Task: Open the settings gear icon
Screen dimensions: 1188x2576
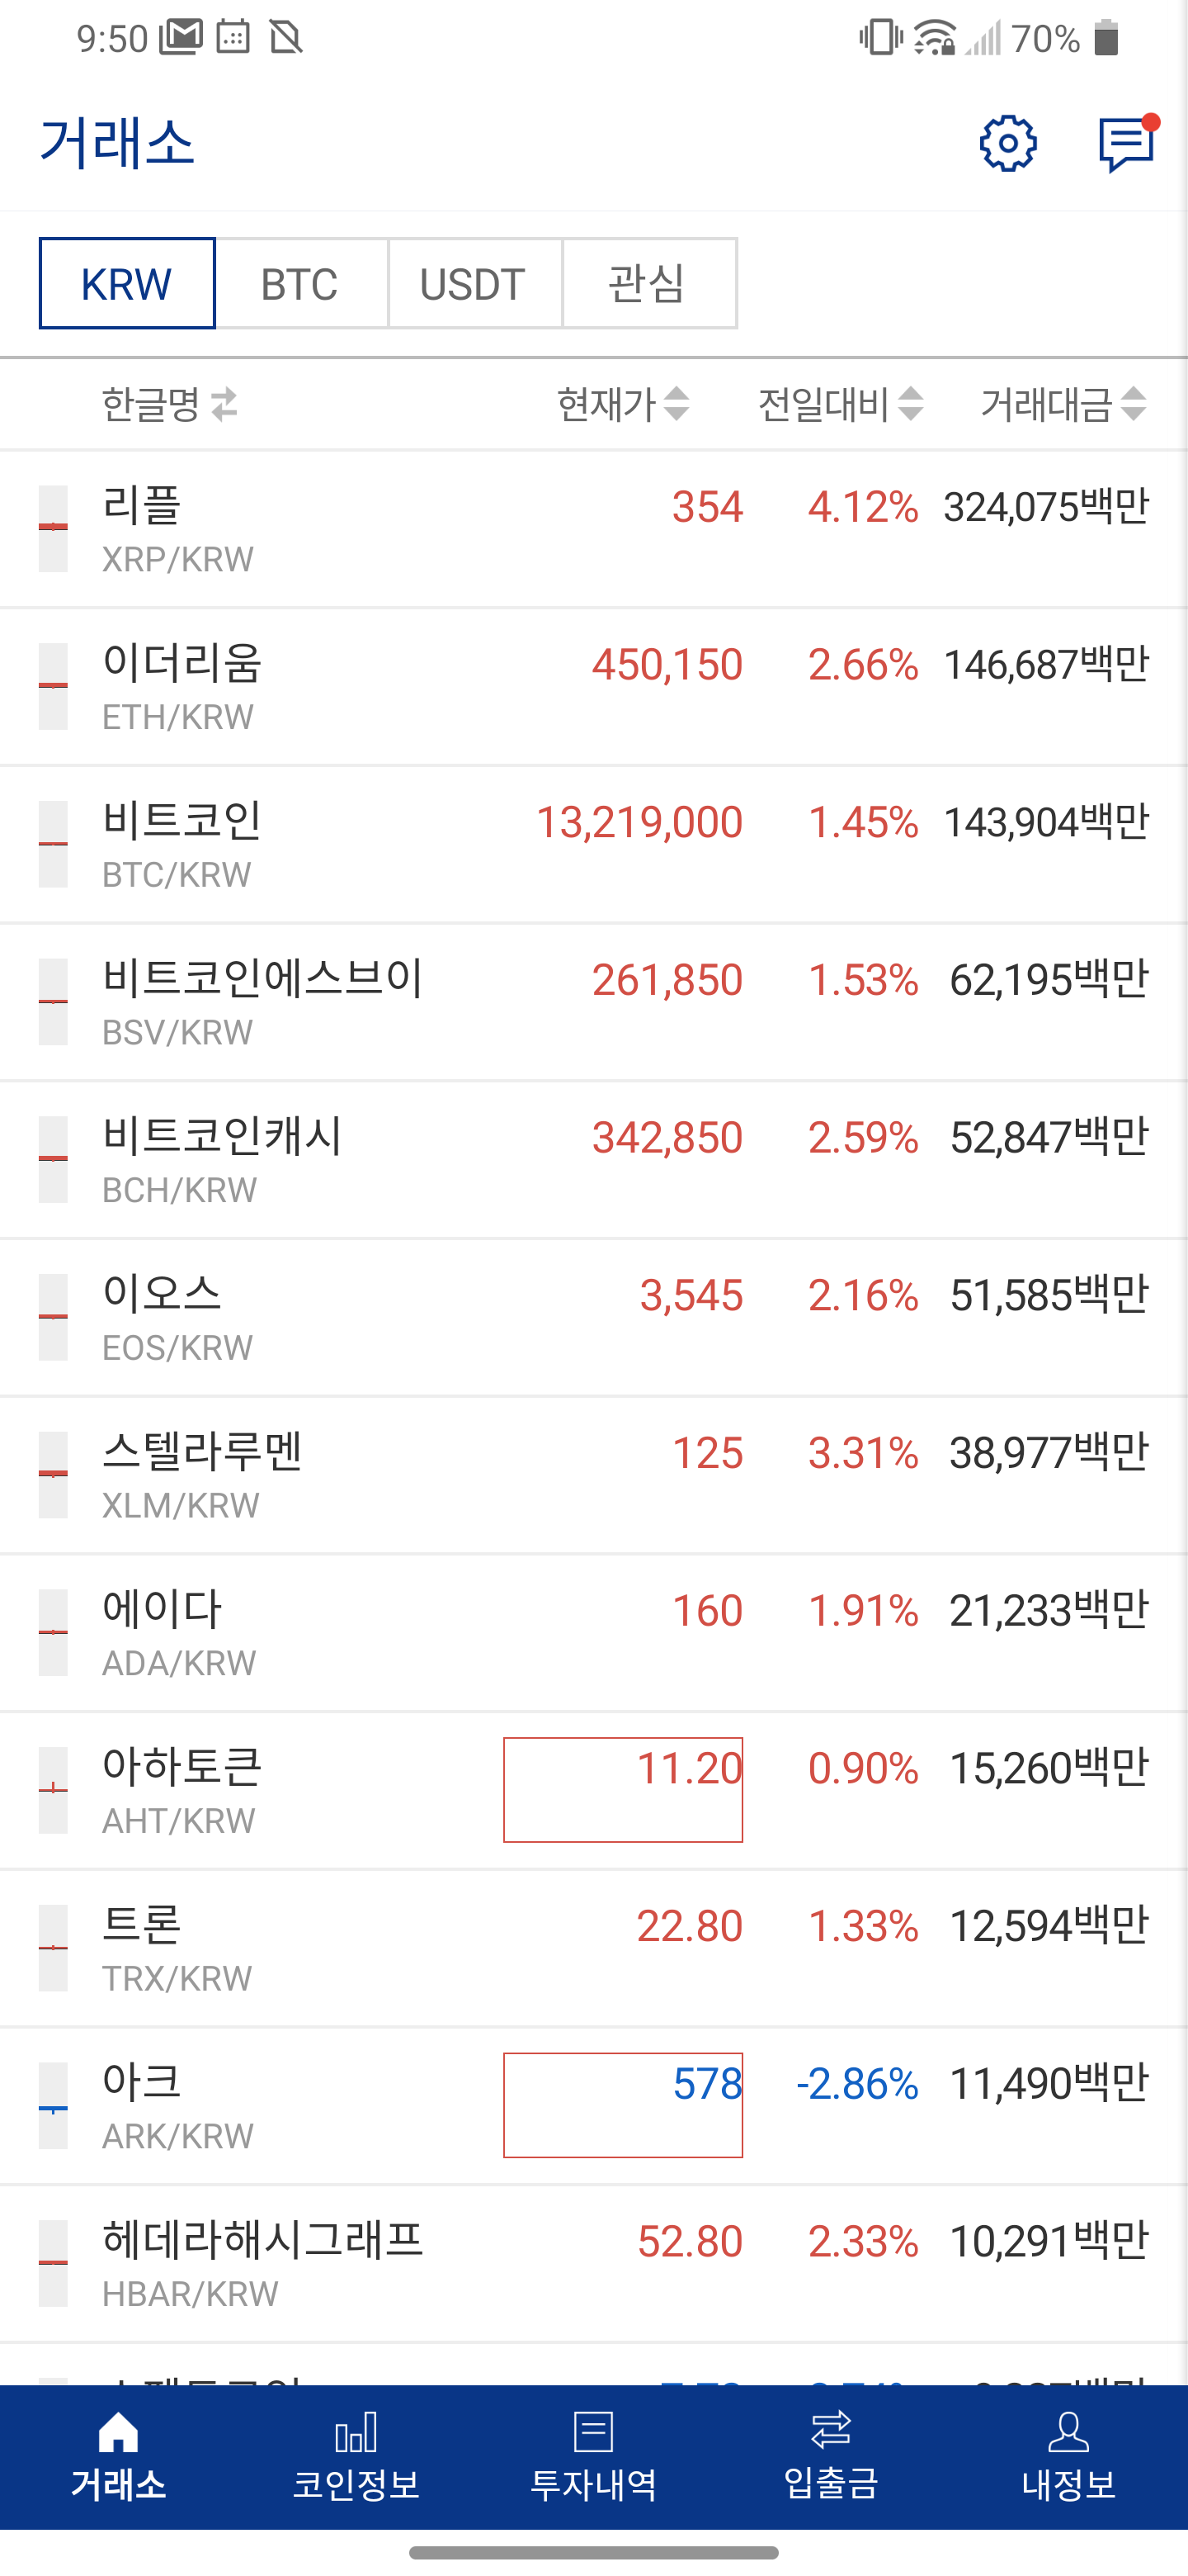Action: click(x=1007, y=143)
